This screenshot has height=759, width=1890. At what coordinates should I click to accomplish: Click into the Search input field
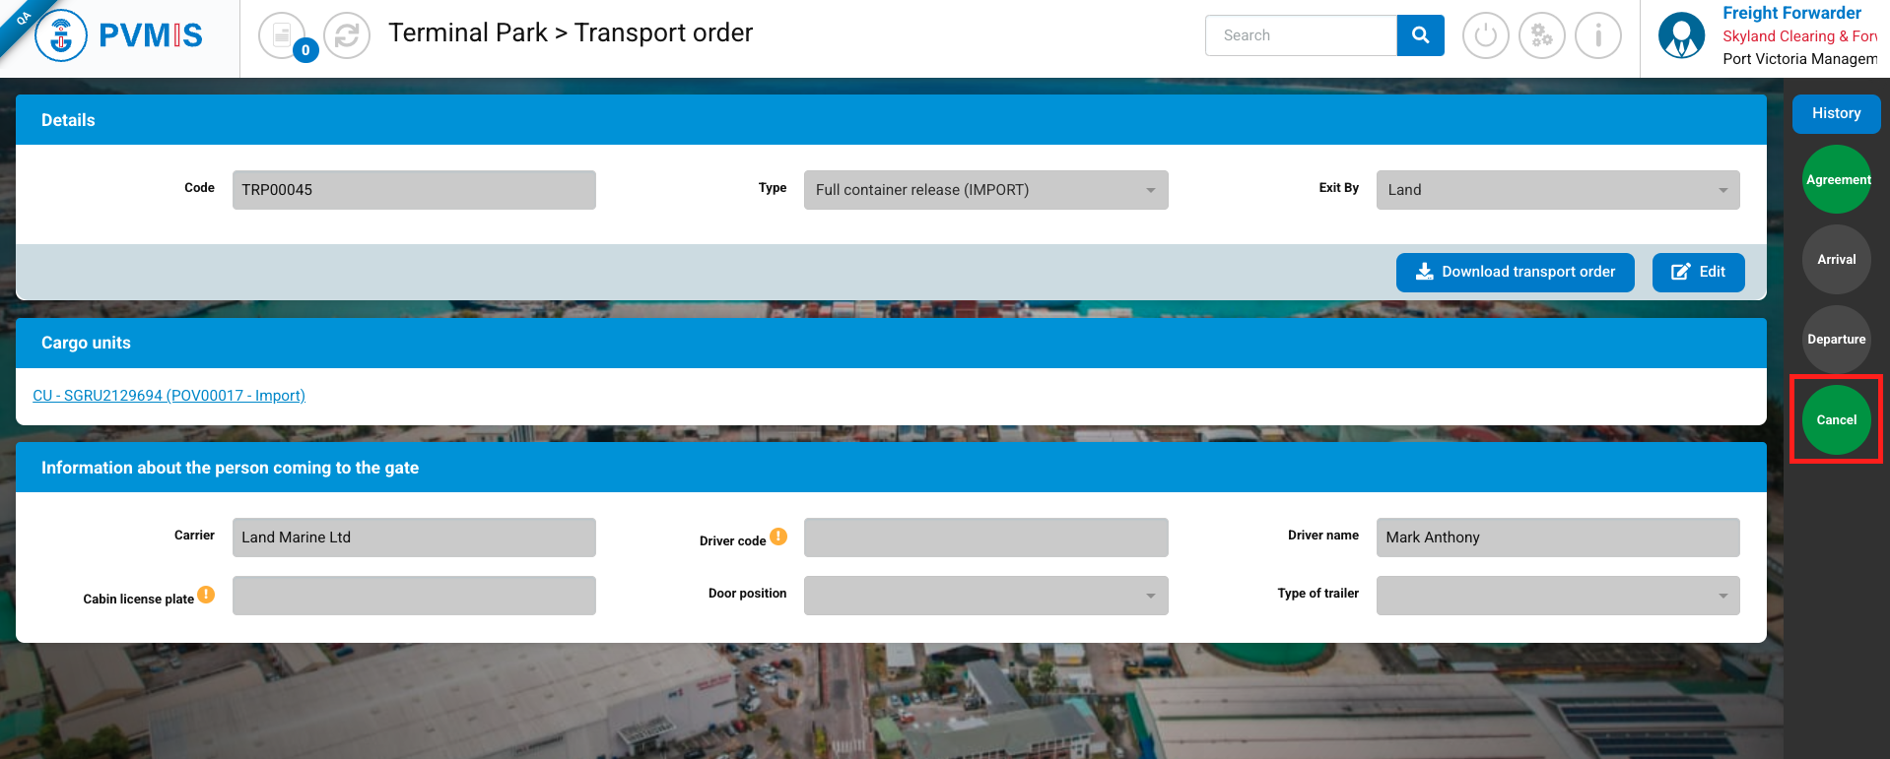click(1301, 35)
